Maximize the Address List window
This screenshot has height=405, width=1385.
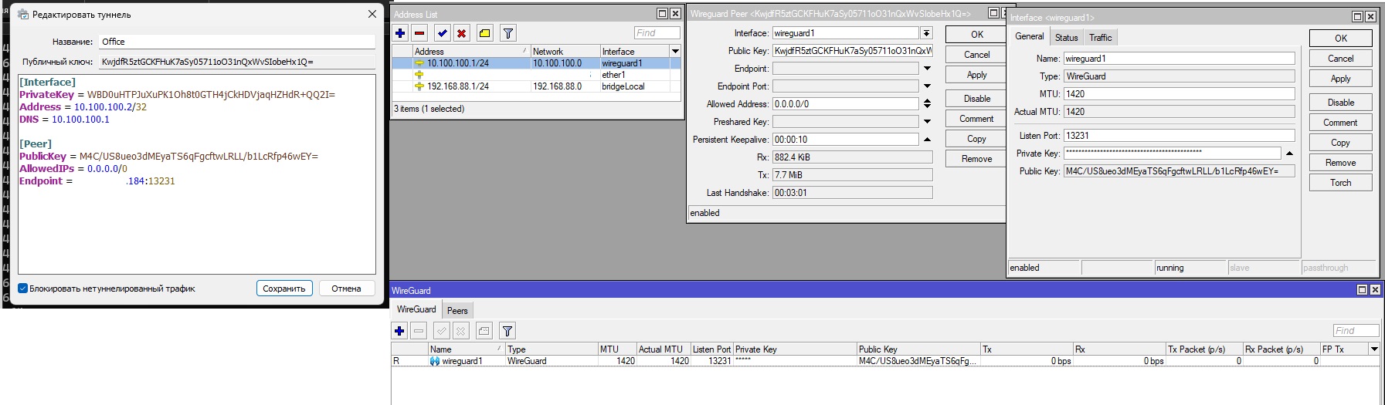tap(662, 14)
